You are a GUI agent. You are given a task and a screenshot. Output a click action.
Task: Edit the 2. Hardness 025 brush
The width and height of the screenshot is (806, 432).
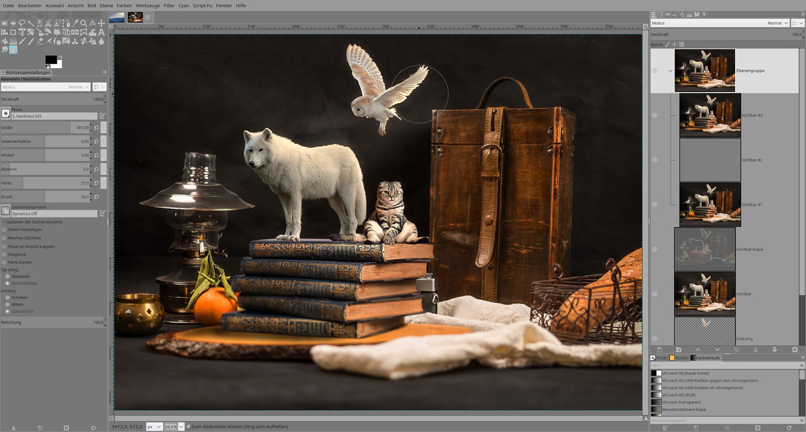(102, 116)
